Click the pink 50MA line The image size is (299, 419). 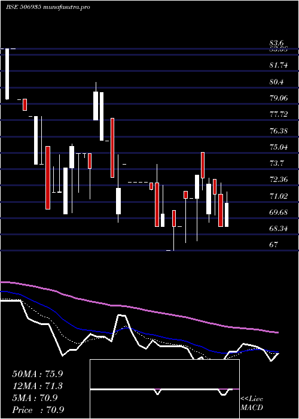[139, 308]
